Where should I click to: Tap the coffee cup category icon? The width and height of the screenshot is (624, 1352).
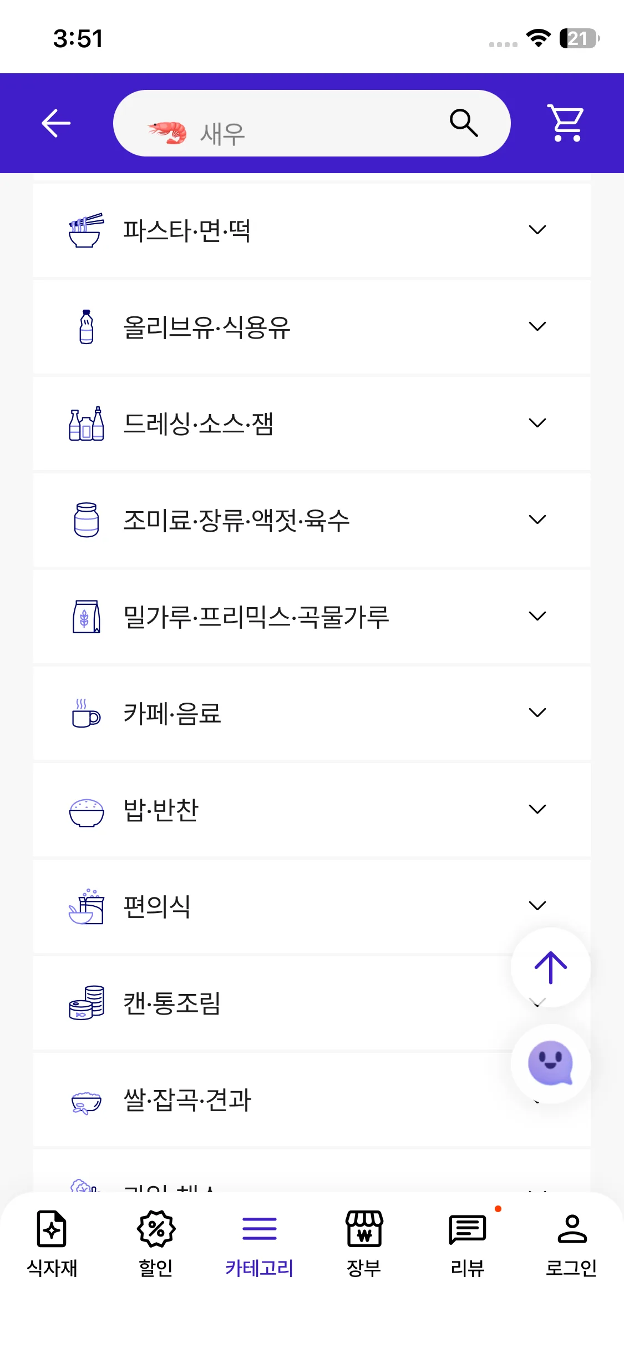point(86,713)
